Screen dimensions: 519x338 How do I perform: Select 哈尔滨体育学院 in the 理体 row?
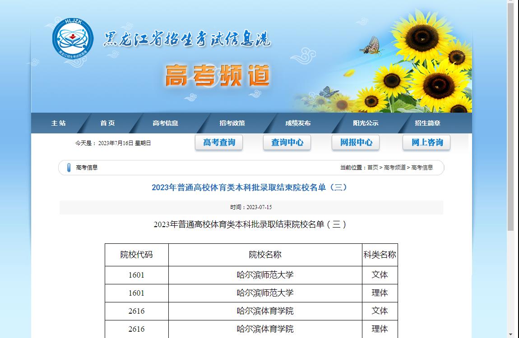(x=265, y=329)
